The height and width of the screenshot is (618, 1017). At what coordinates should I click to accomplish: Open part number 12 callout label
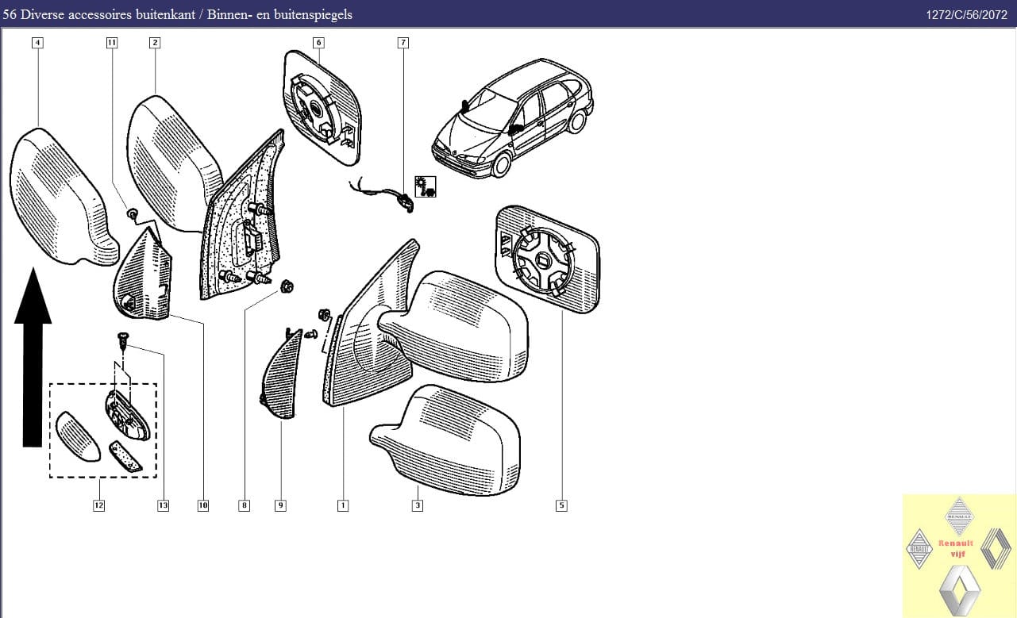click(x=98, y=505)
